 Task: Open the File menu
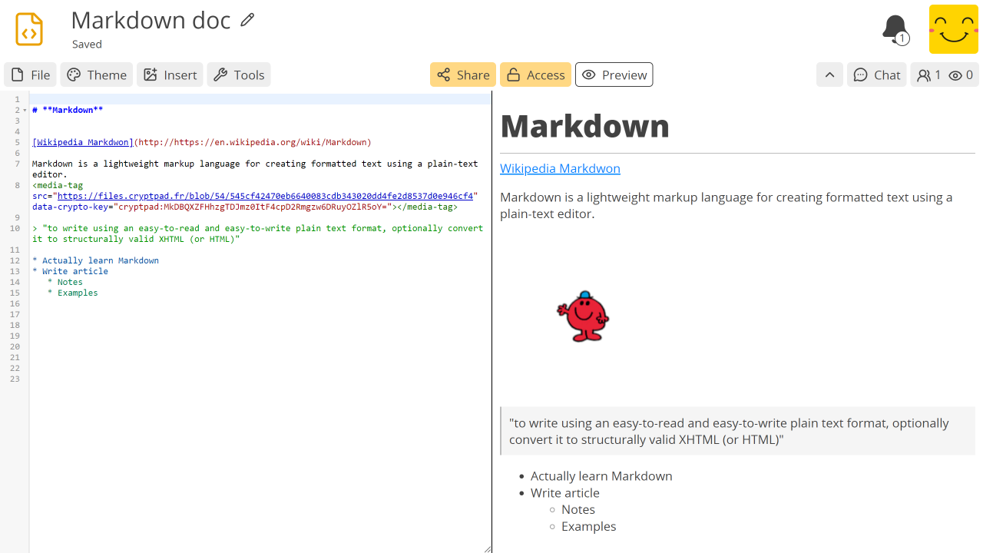pos(30,75)
